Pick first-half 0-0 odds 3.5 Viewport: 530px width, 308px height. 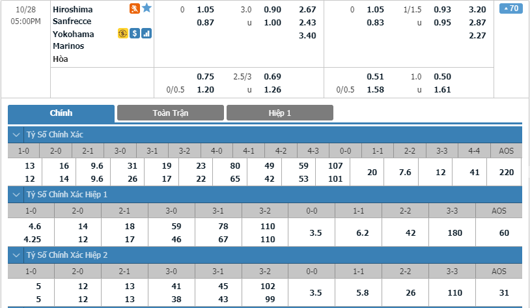point(315,233)
